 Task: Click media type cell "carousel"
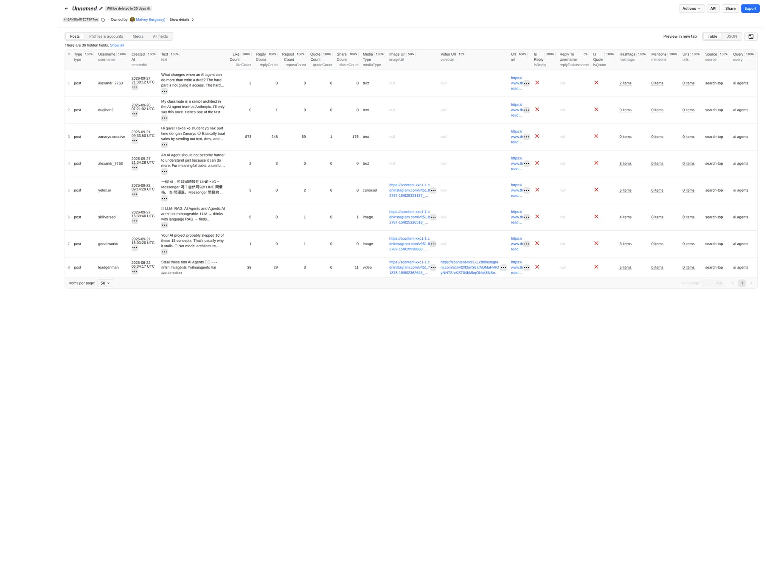tap(370, 190)
